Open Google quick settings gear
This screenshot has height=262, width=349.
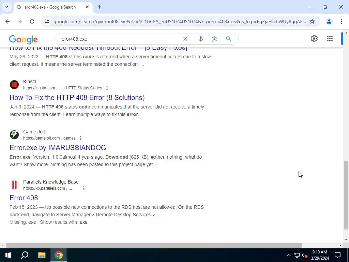tap(314, 39)
